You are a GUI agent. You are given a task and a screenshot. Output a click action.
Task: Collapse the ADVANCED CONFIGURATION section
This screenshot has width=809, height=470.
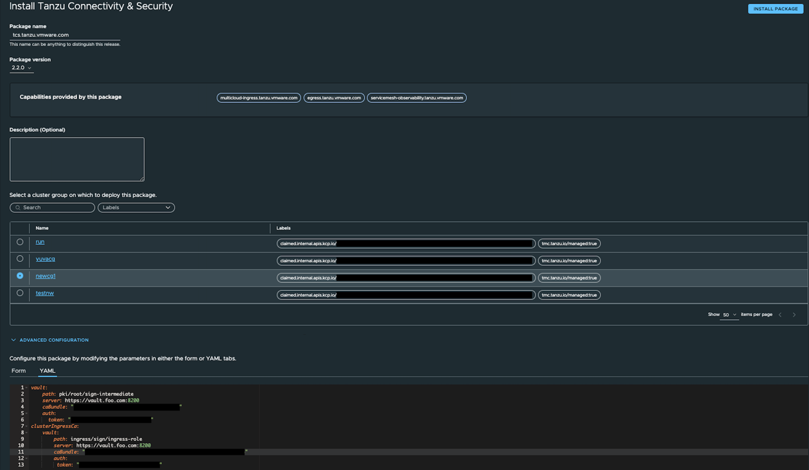coord(49,340)
